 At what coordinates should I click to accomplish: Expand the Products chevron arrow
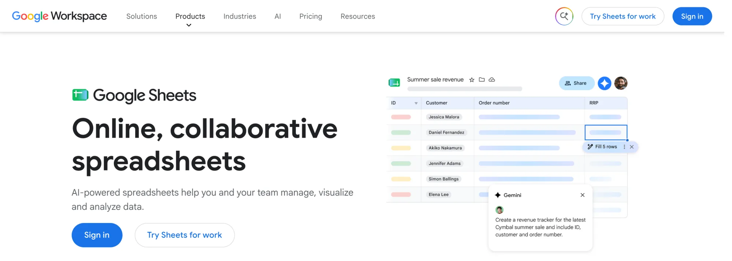pos(189,25)
